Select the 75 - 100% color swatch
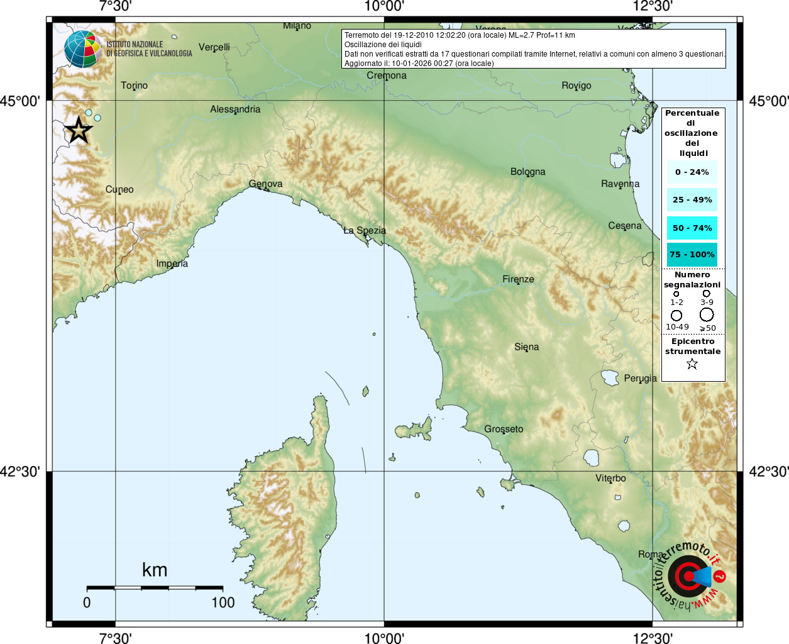This screenshot has width=789, height=644. (x=692, y=254)
